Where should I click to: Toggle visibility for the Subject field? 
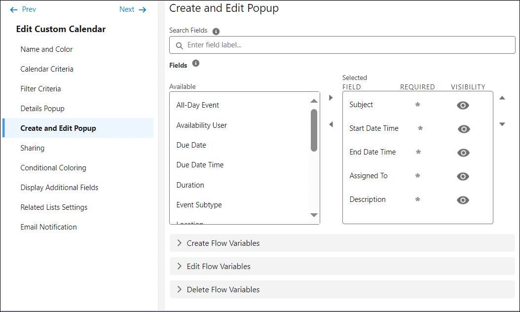coord(463,105)
